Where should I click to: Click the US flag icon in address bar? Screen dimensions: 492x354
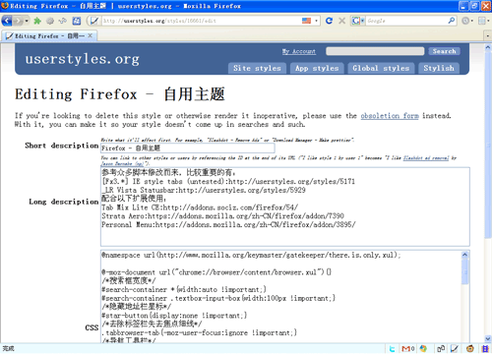306,21
